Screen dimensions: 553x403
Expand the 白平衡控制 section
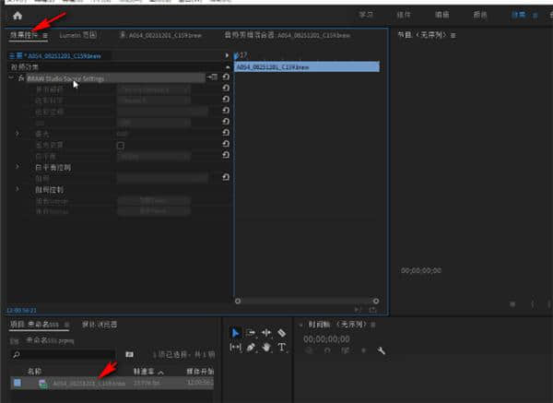18,167
